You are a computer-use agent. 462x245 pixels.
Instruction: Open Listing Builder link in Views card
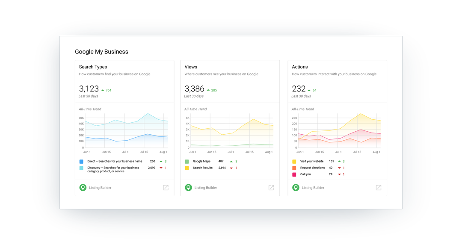pyautogui.click(x=206, y=188)
